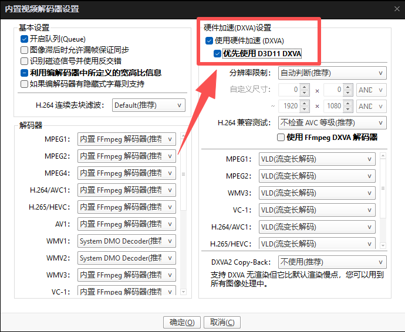Check 如果编解码器有隐藏式字幕则支持 option
This screenshot has height=332, width=405.
[25, 84]
